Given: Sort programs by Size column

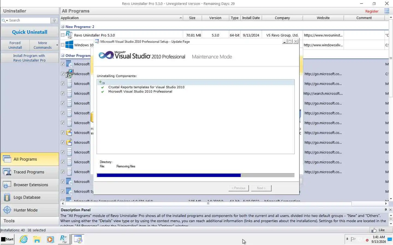Looking at the screenshot, I should tap(192, 18).
